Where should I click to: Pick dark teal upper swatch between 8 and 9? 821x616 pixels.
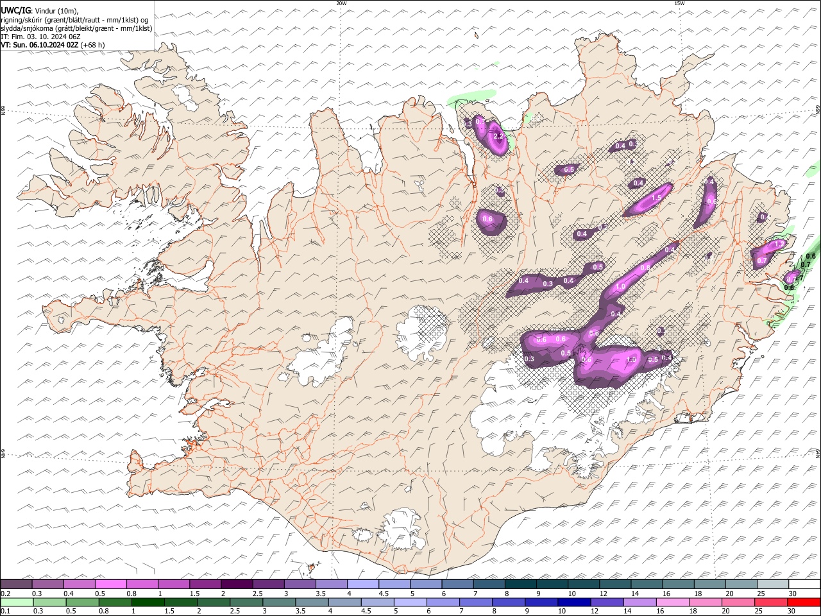coord(520,584)
